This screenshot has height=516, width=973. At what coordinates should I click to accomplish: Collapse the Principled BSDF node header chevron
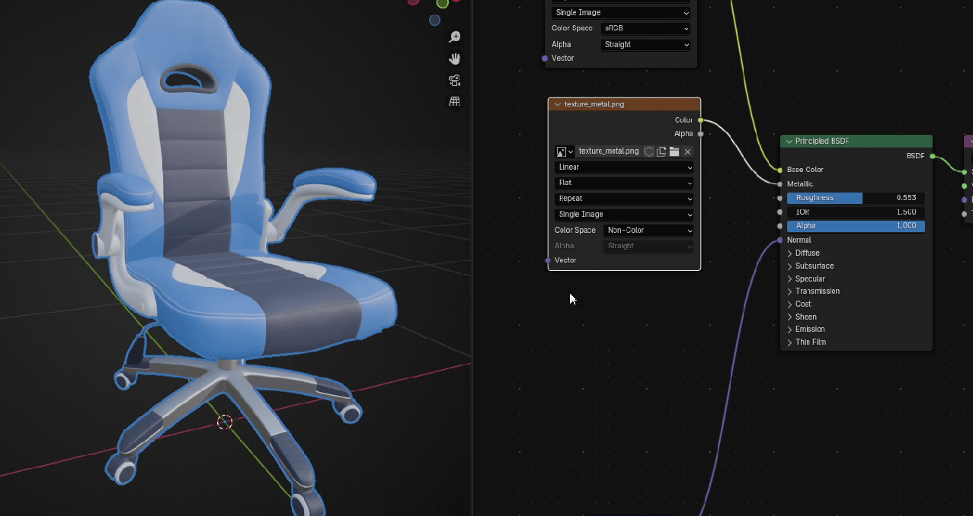(789, 142)
